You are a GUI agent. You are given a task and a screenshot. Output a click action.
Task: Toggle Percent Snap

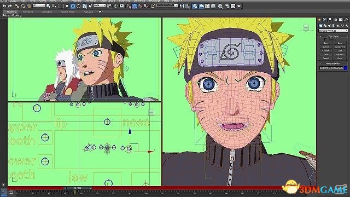point(140,6)
